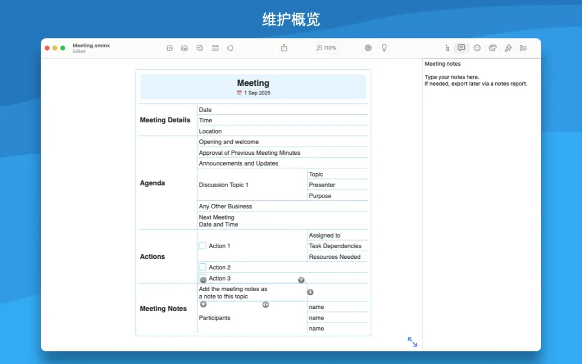The width and height of the screenshot is (582, 364).
Task: Open the style palette icon
Action: click(x=493, y=48)
